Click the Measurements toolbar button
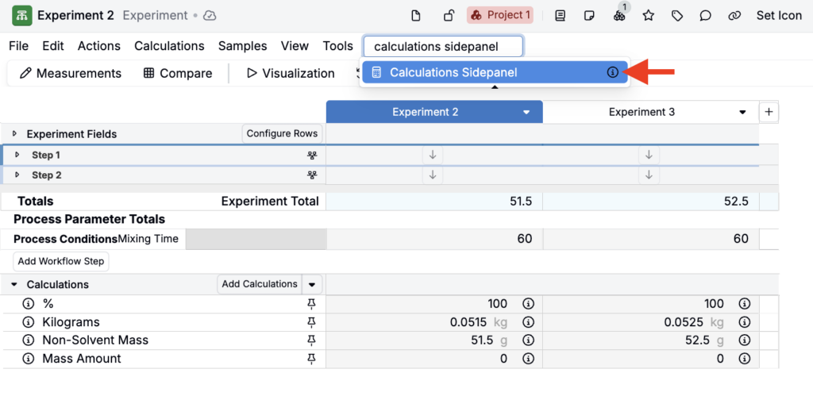The width and height of the screenshot is (813, 396). pyautogui.click(x=71, y=74)
